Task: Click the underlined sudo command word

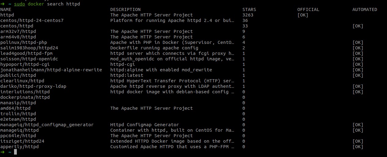Action: click(x=20, y=4)
